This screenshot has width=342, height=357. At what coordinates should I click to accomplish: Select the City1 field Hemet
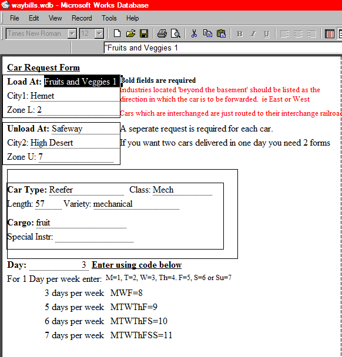tap(75, 96)
